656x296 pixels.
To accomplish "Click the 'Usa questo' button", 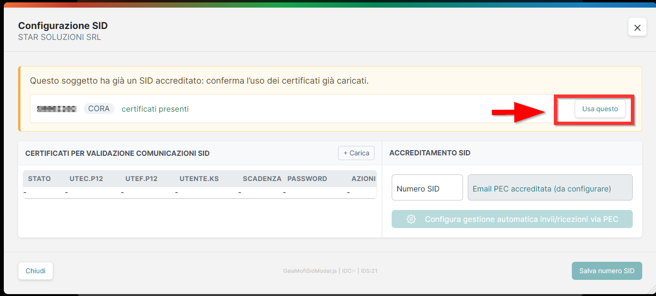I will click(x=600, y=109).
